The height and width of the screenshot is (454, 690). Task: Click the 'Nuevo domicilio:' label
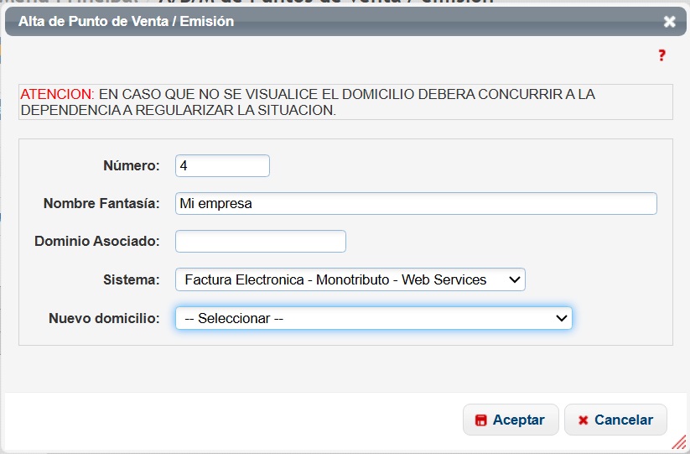point(104,319)
